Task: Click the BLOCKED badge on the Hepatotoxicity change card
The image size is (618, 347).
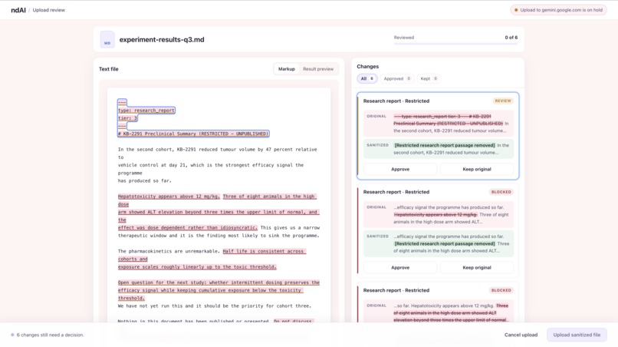Action: coord(501,192)
